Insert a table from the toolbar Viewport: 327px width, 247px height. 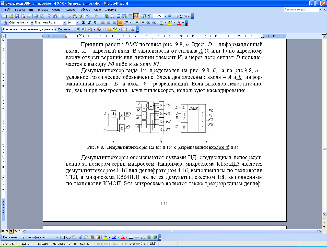coord(119,16)
